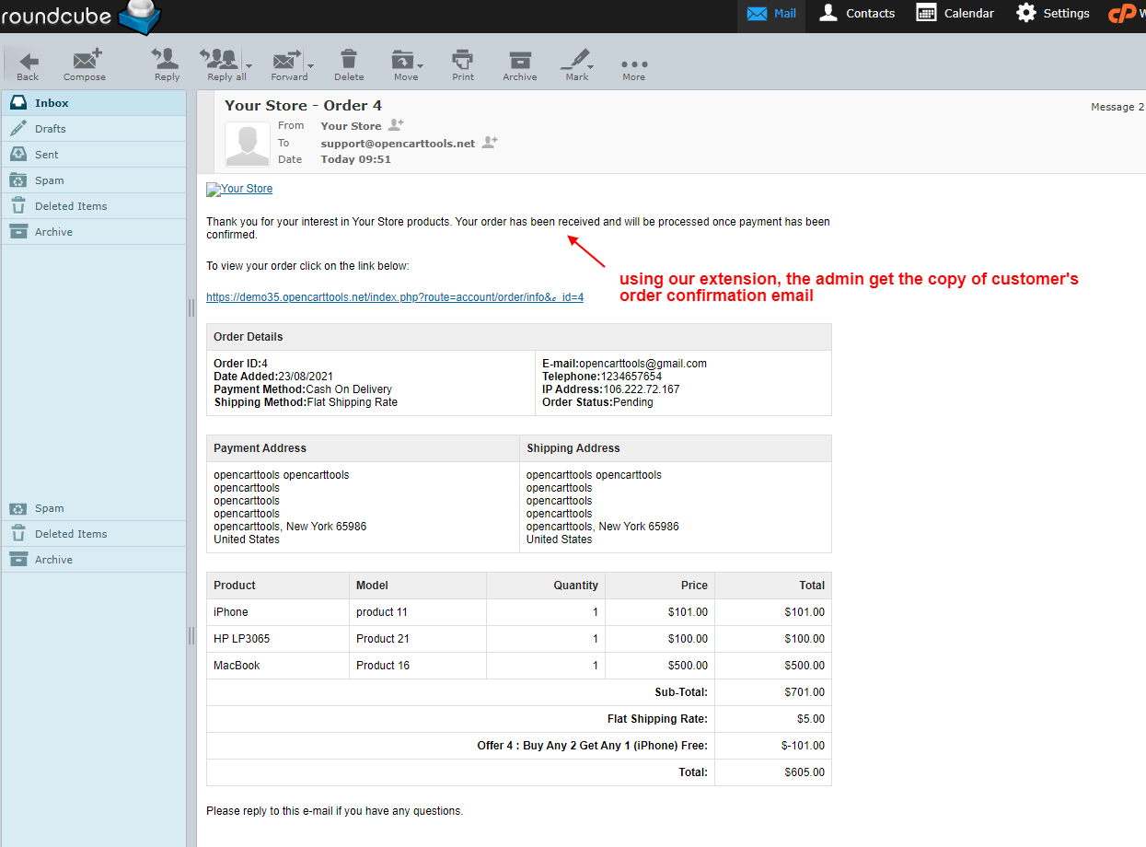Open the Move to folder dropdown
Viewport: 1146px width, 847px height.
coord(420,64)
